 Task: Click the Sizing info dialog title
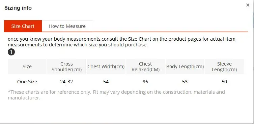click(18, 8)
